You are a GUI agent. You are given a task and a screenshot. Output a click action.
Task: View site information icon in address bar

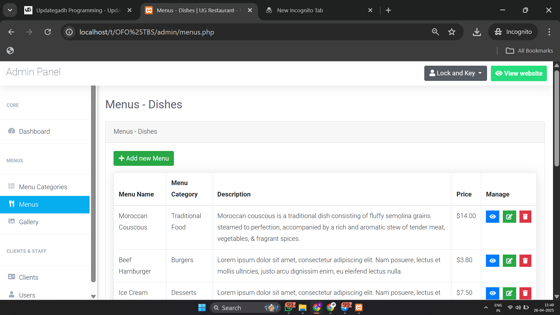tap(69, 32)
